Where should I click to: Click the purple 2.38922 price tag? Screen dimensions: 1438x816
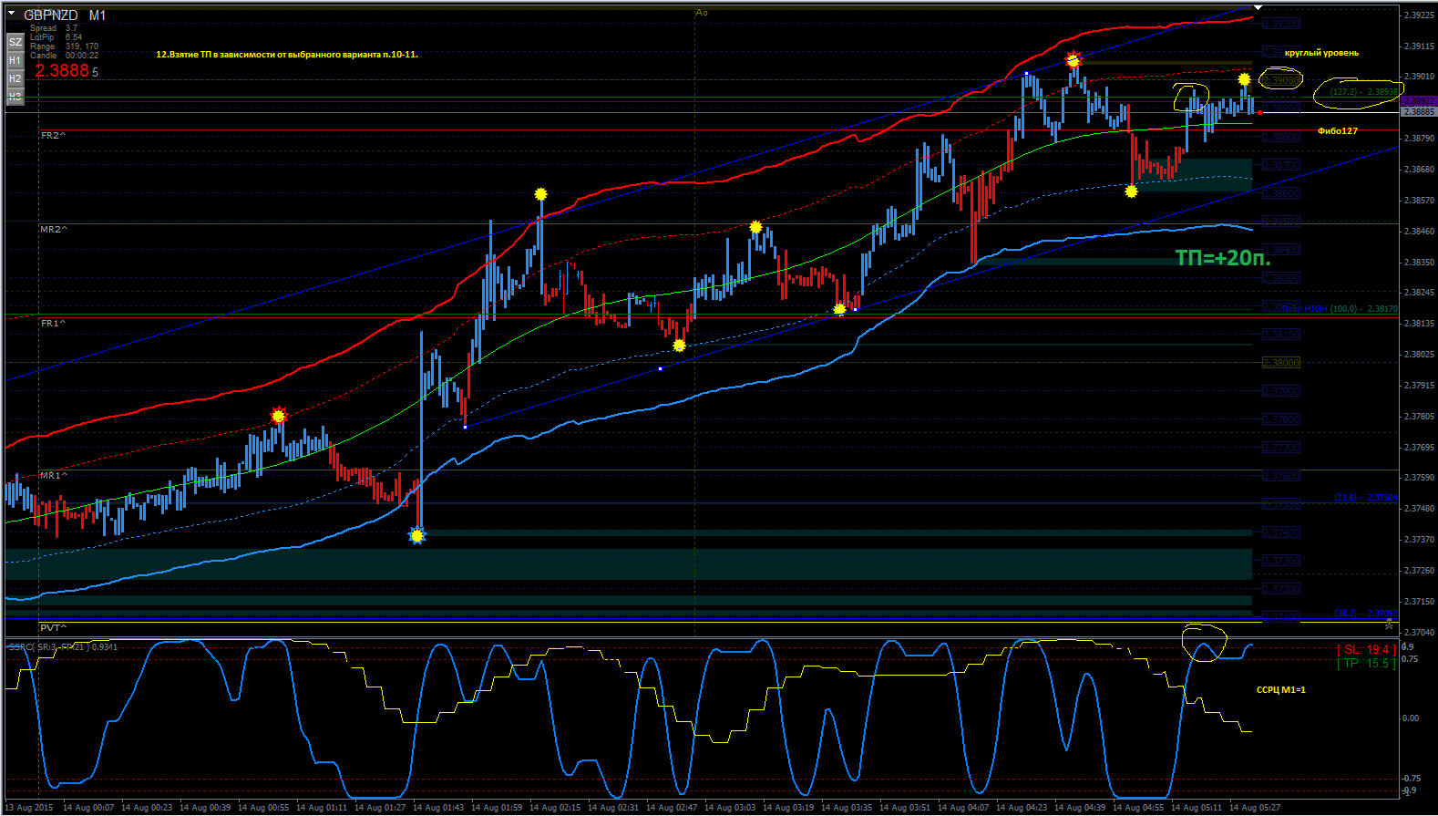[x=1418, y=101]
